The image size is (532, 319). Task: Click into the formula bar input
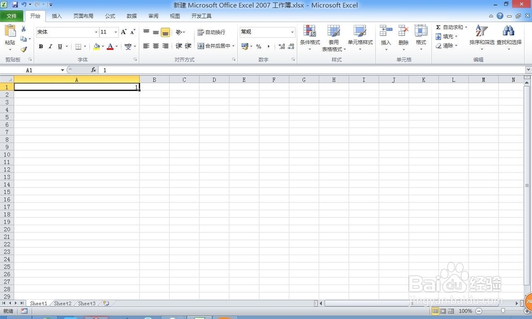tap(312, 70)
